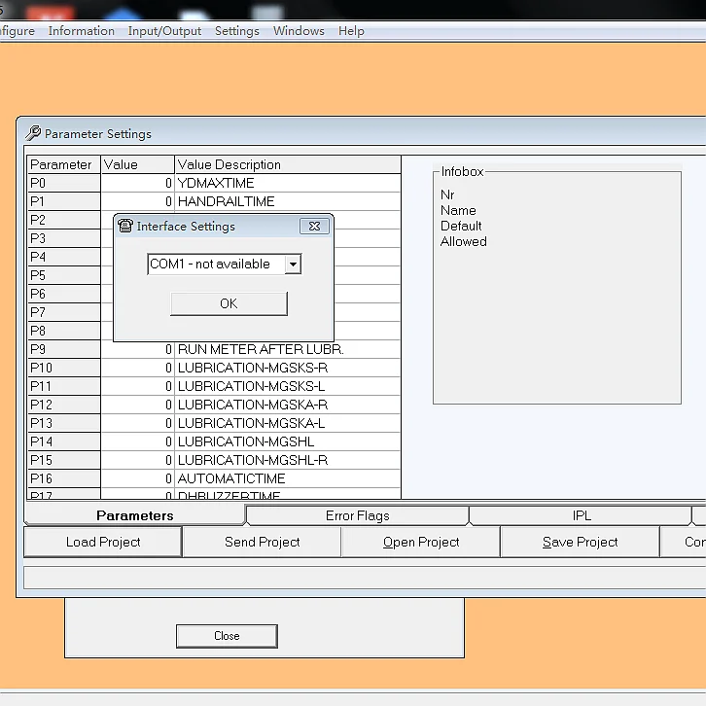Select parameter row P9
The image size is (706, 706).
point(63,349)
